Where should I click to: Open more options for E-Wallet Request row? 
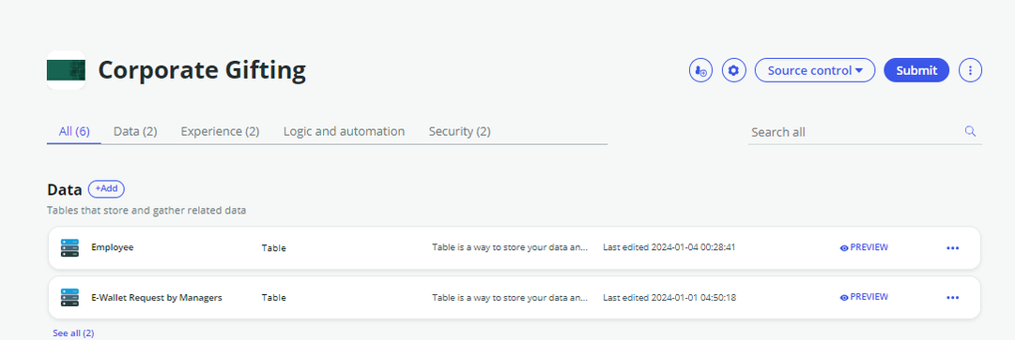952,298
